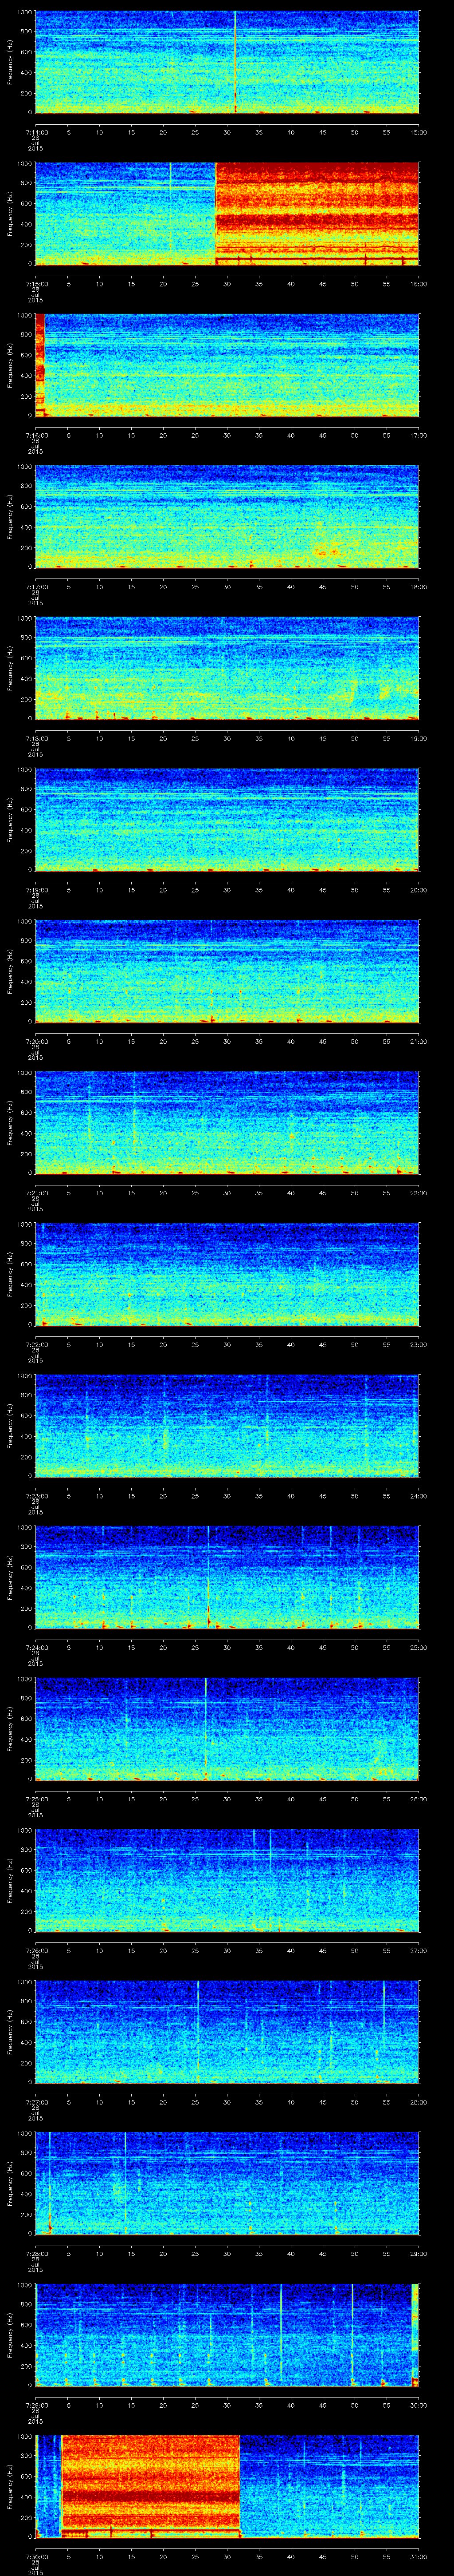The width and height of the screenshot is (454, 2576).
Task: Click the 7:25:00 start time label
Action: point(36,1798)
